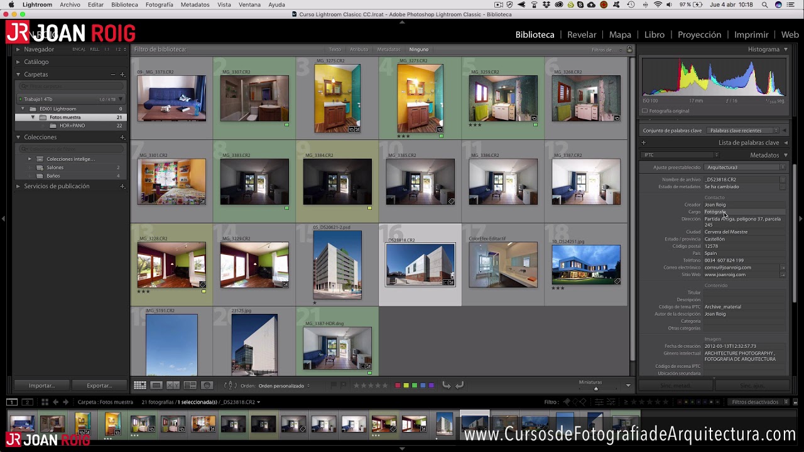Open Survey view icon
This screenshot has width=804, height=452.
(x=190, y=385)
